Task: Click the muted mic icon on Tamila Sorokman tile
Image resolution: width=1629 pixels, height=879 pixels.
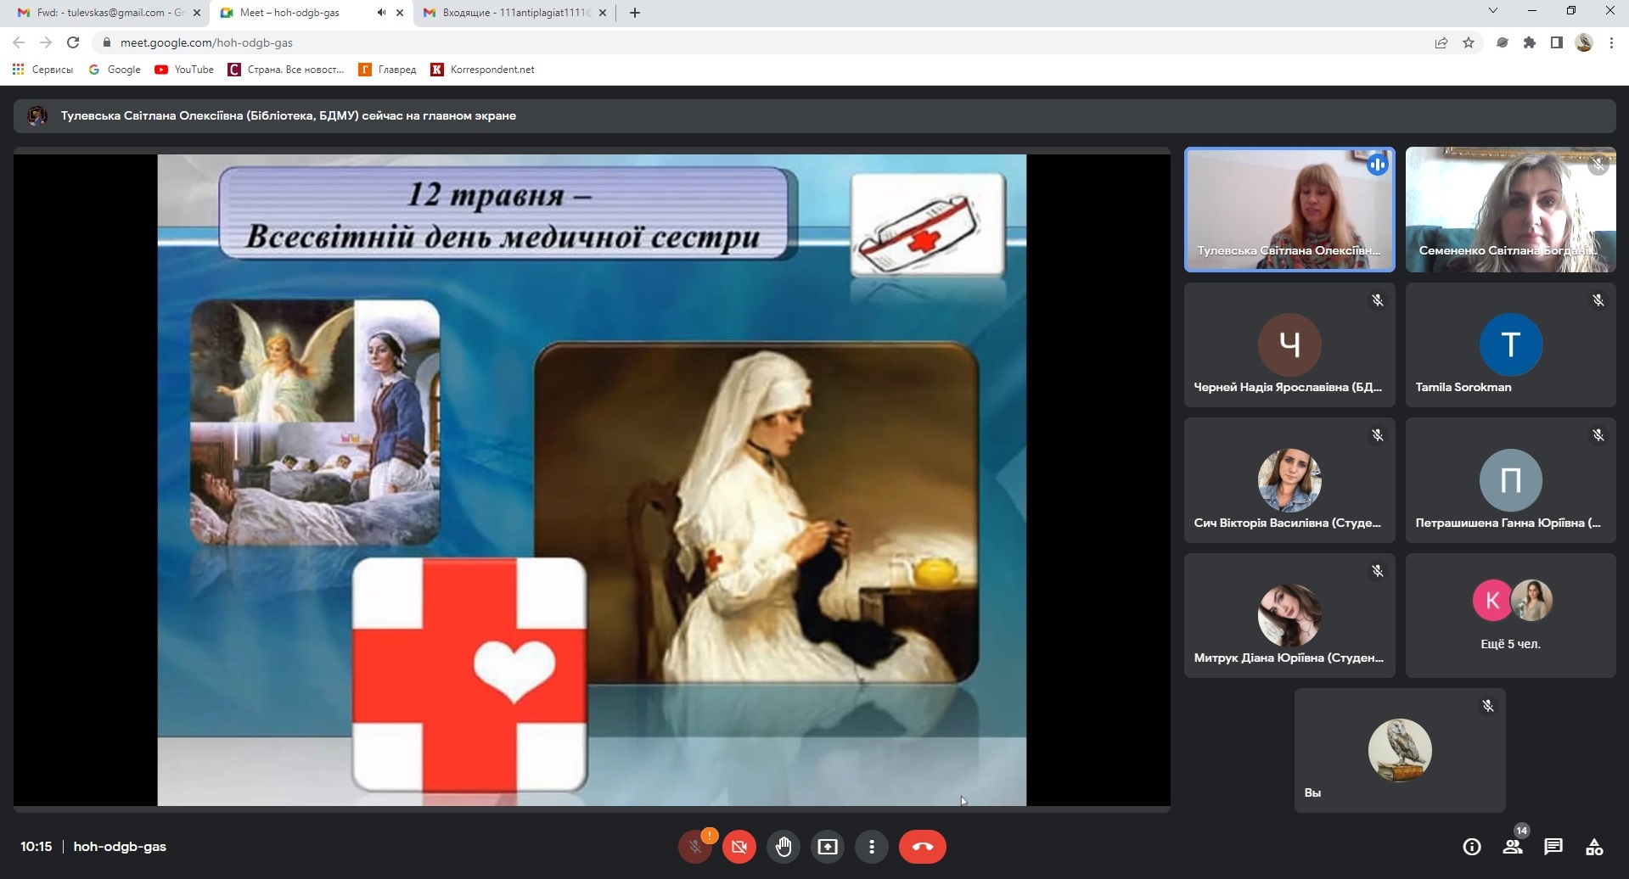Action: tap(1598, 300)
